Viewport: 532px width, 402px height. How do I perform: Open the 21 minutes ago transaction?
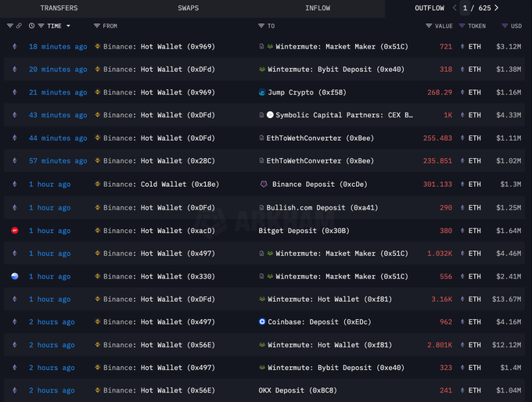tap(58, 92)
